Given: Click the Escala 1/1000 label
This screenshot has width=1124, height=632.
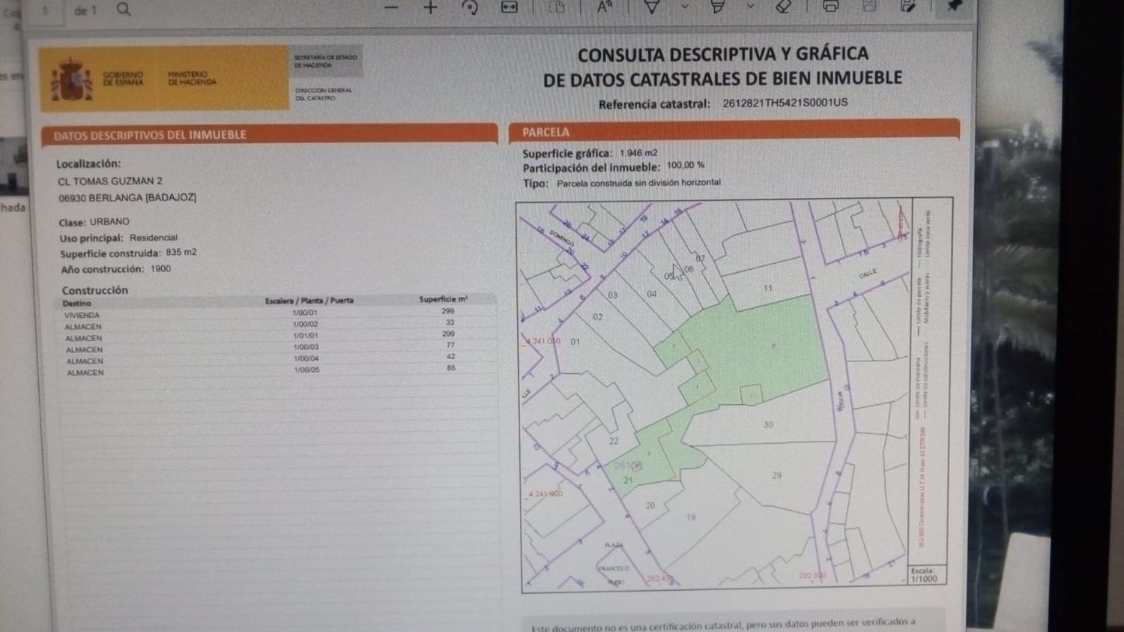Looking at the screenshot, I should (x=924, y=575).
